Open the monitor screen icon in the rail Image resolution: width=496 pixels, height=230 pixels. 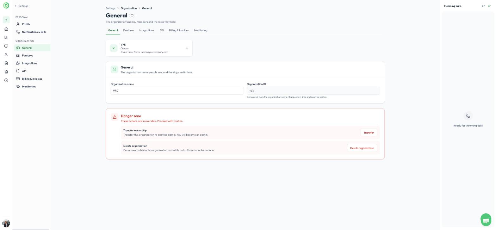(x=6, y=46)
